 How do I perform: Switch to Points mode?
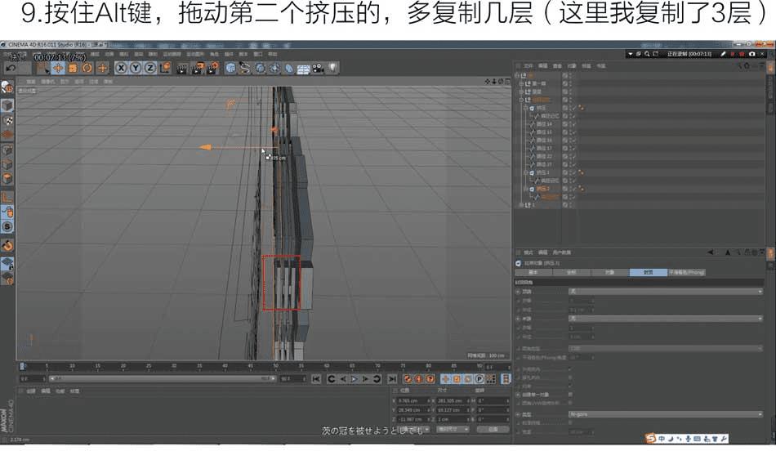tap(7, 150)
